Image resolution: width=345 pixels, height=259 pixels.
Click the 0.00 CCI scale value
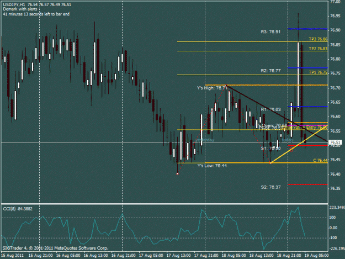point(333,228)
